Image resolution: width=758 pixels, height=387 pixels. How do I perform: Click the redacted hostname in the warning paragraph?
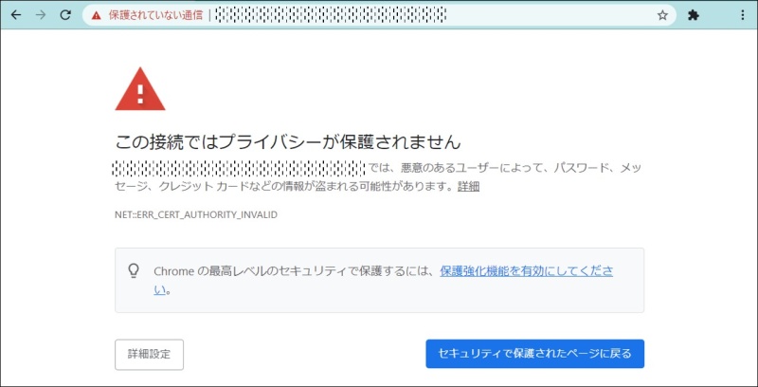pyautogui.click(x=238, y=168)
